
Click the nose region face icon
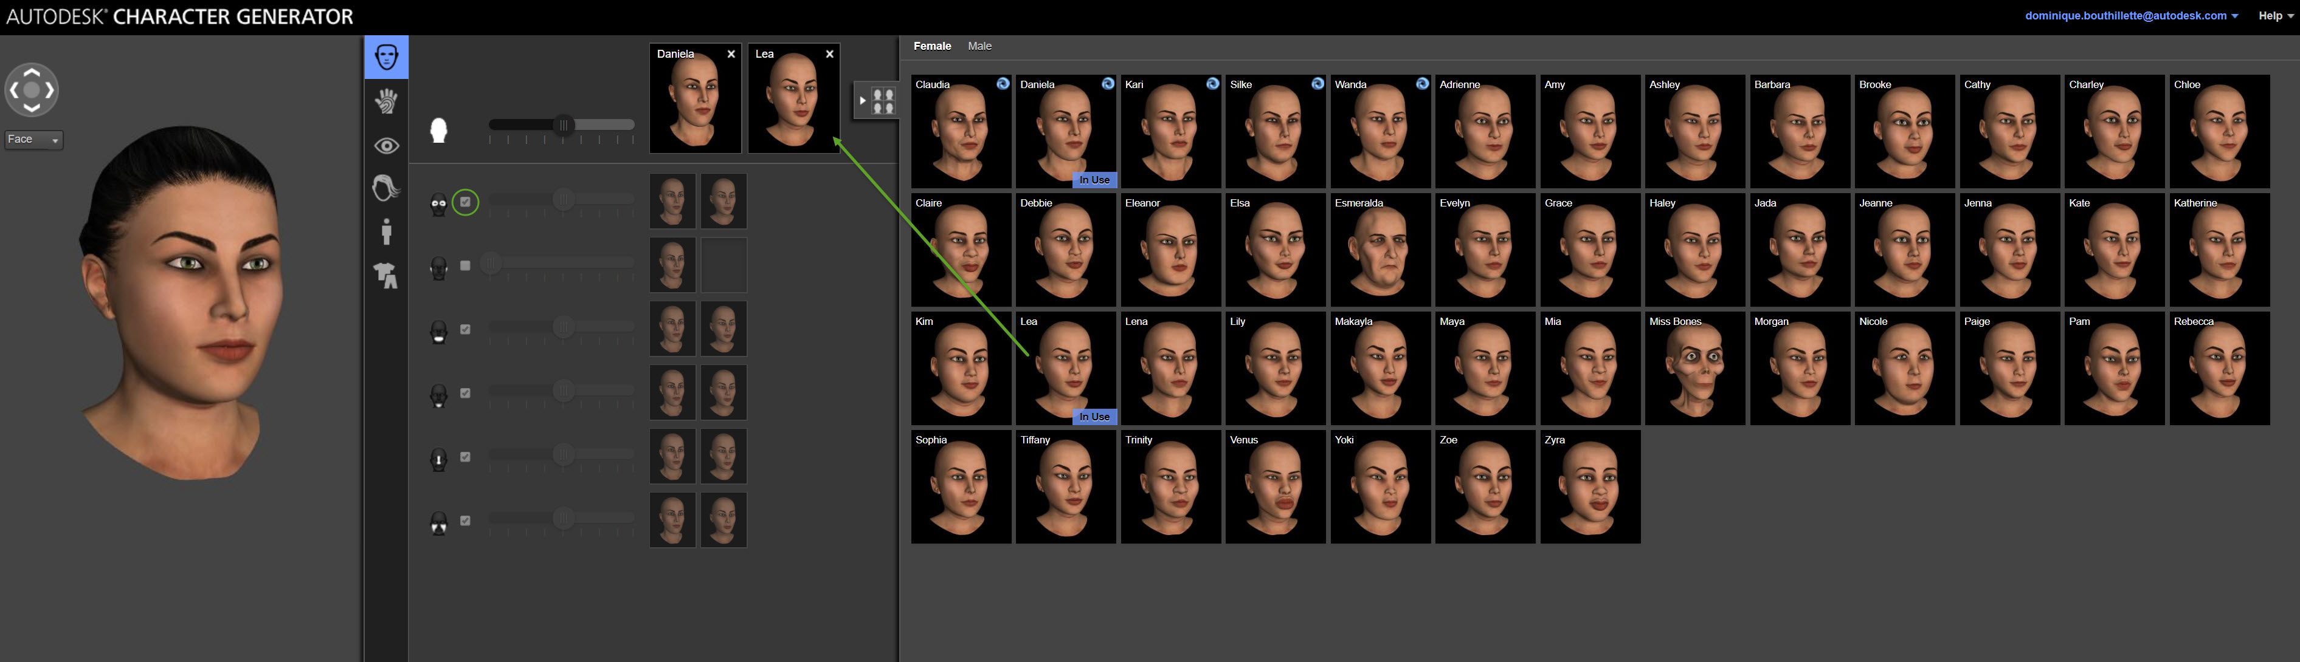pos(438,460)
